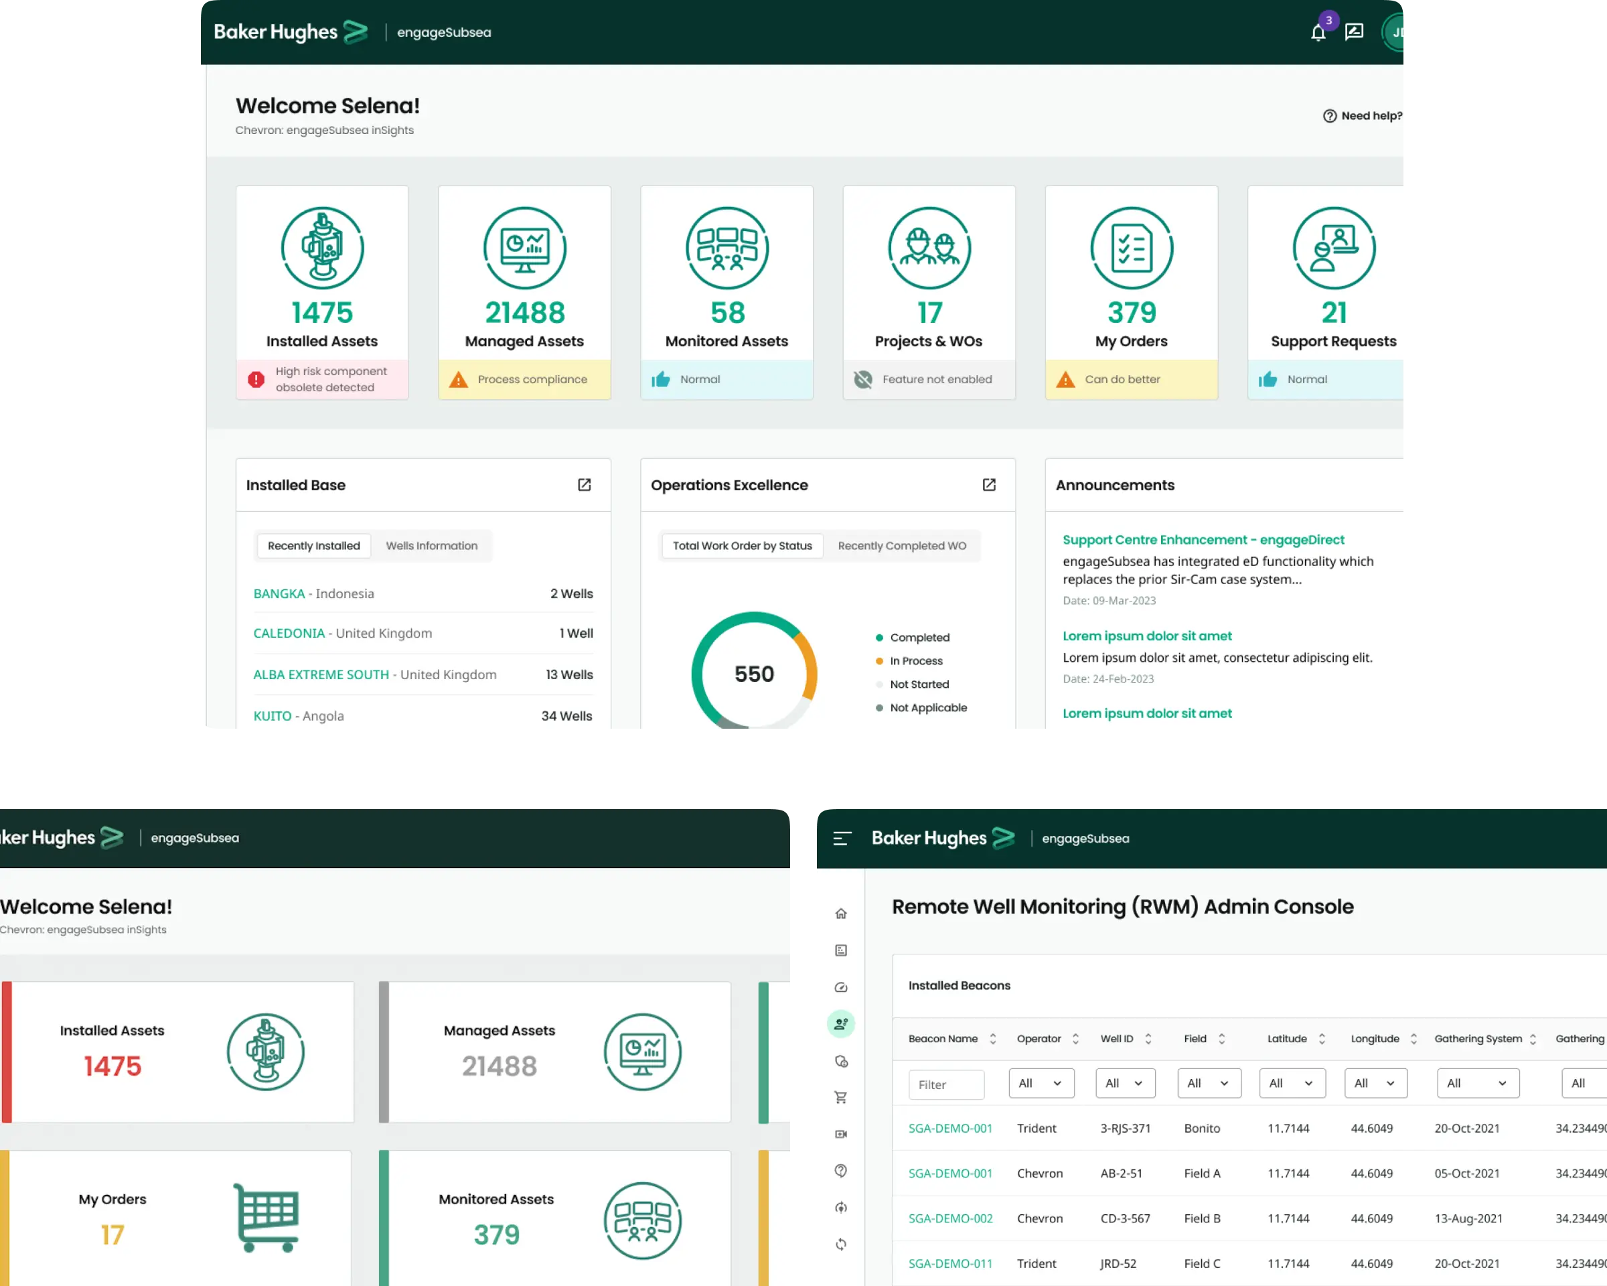Open the chat feedback icon
1607x1286 pixels.
1354,32
